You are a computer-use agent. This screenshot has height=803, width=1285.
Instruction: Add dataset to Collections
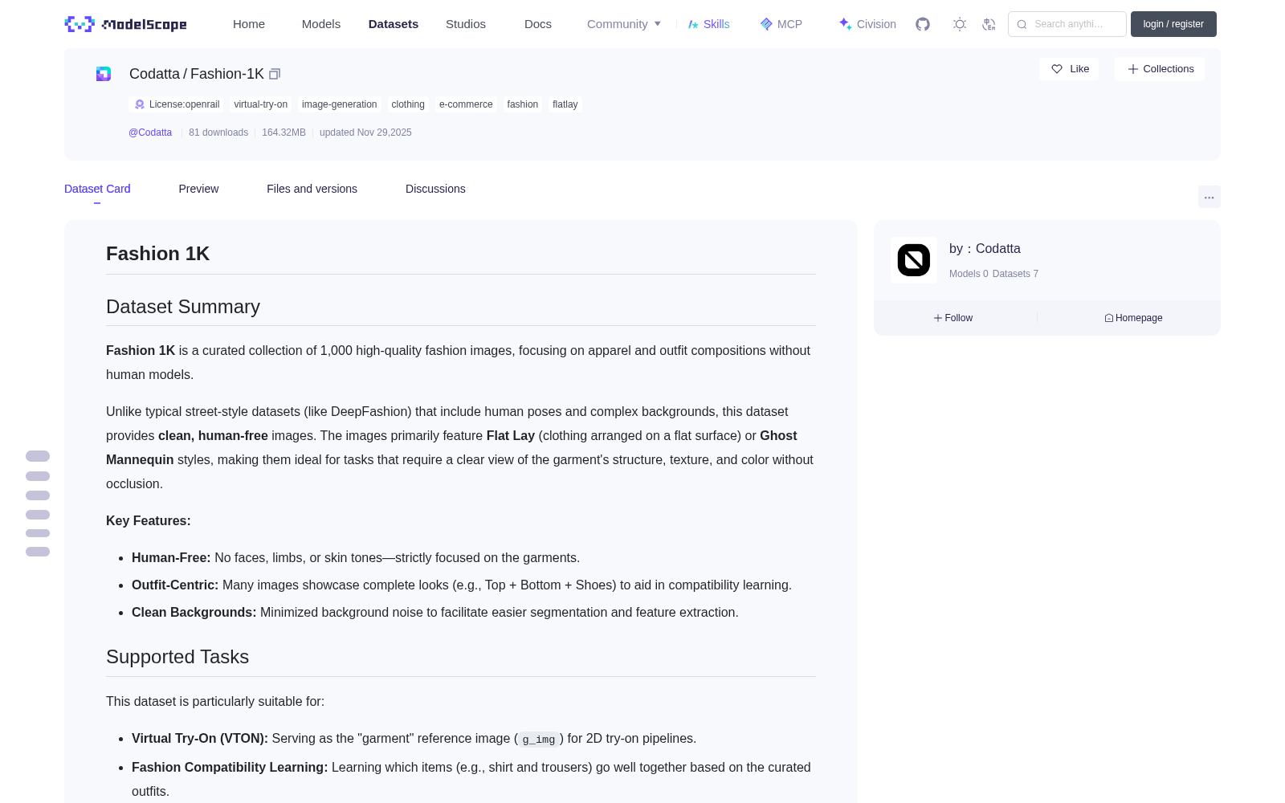(1160, 69)
